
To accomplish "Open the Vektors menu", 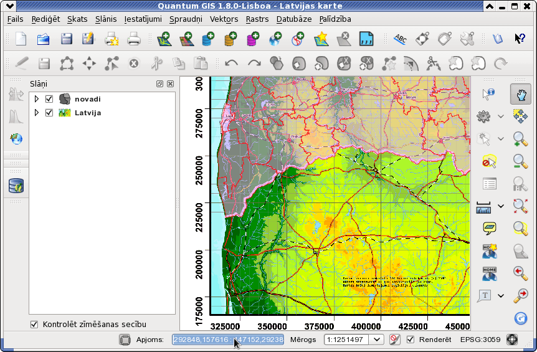I will [x=224, y=19].
